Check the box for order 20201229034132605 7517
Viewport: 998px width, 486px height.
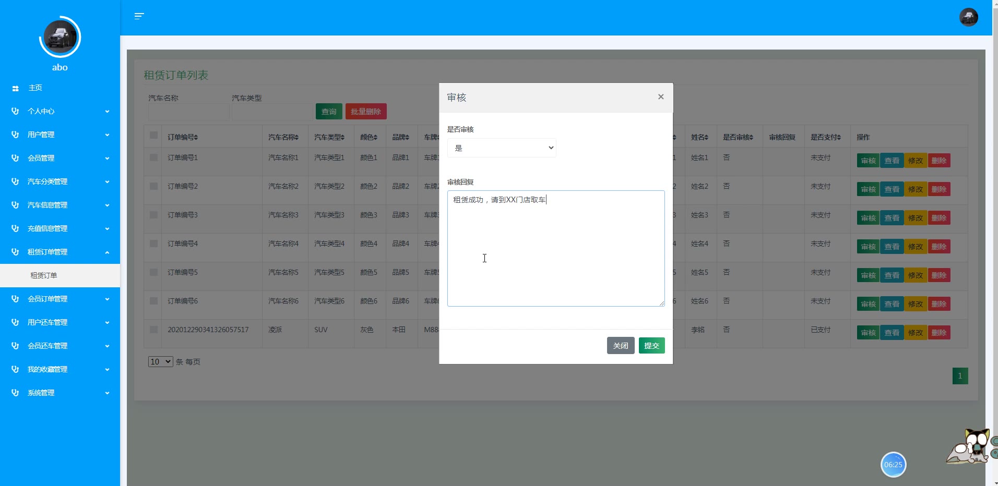click(153, 329)
